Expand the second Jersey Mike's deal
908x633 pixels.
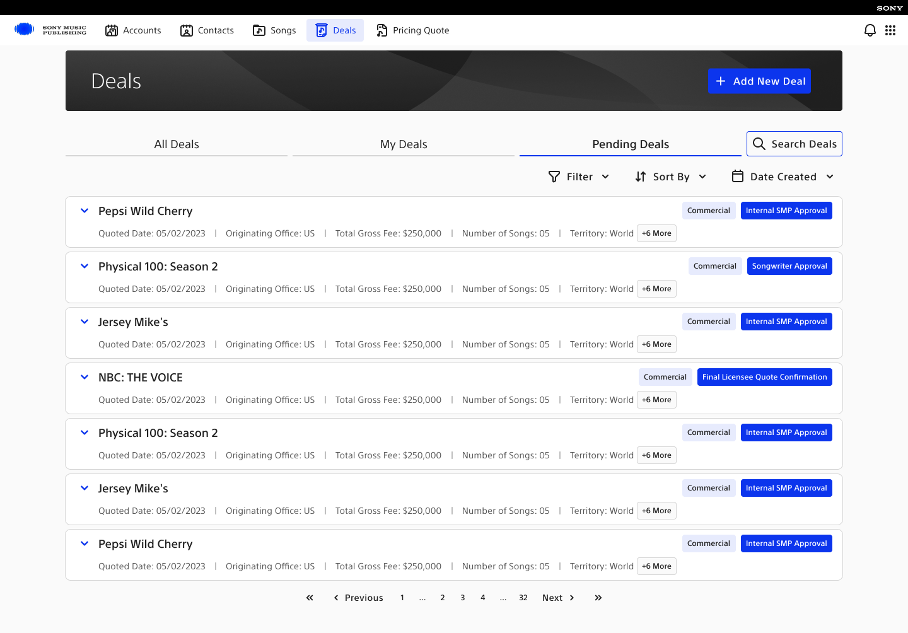coord(84,488)
